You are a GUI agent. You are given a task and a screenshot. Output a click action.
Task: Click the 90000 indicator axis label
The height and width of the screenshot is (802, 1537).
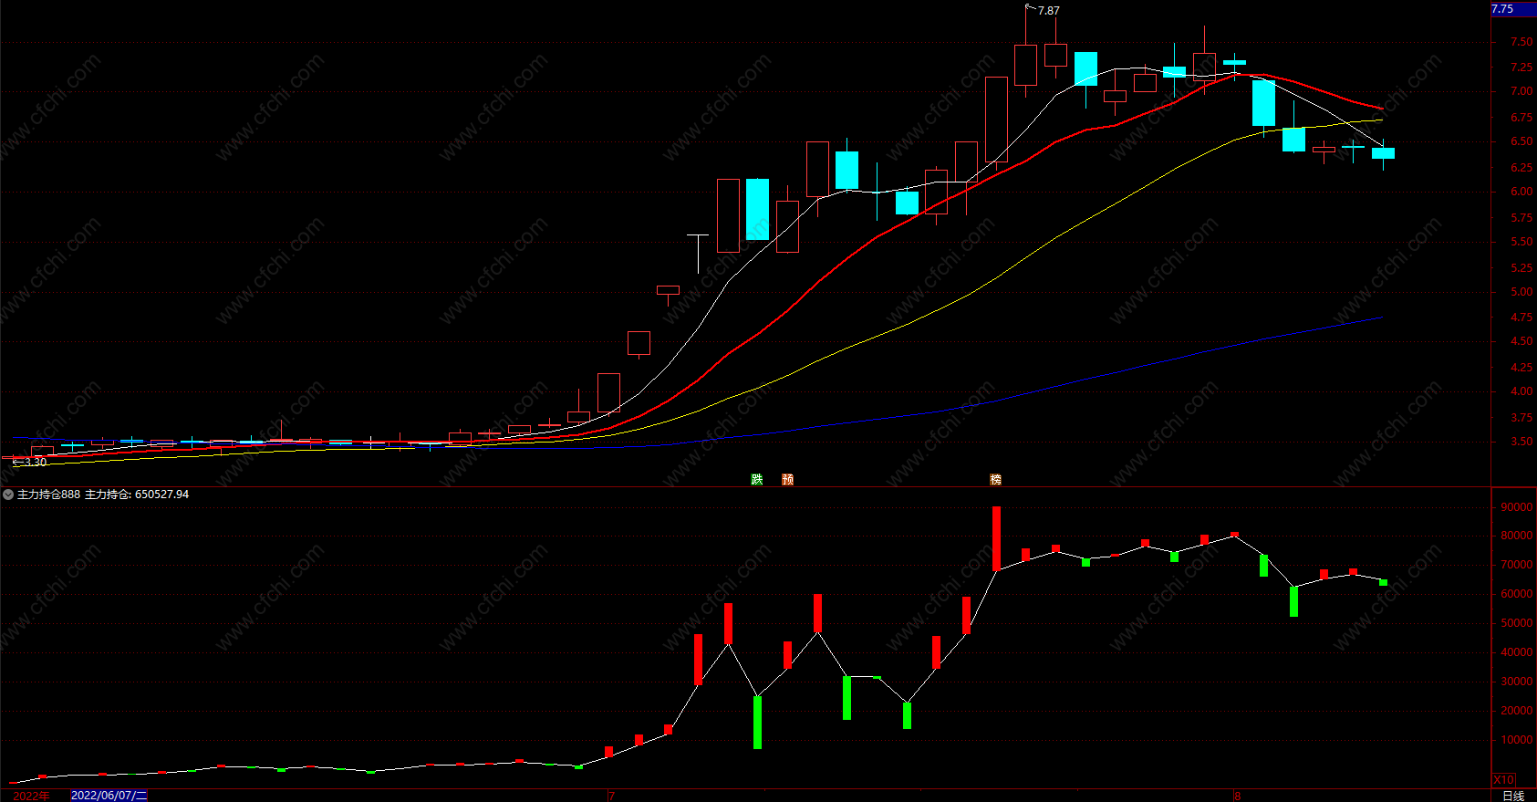[1516, 507]
